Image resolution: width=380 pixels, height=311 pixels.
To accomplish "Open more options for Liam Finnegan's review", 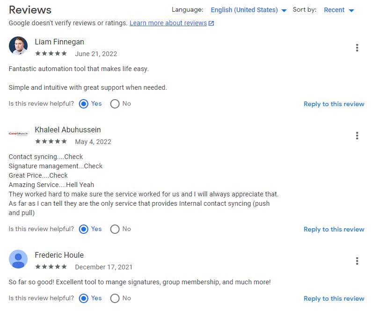I will pos(357,48).
